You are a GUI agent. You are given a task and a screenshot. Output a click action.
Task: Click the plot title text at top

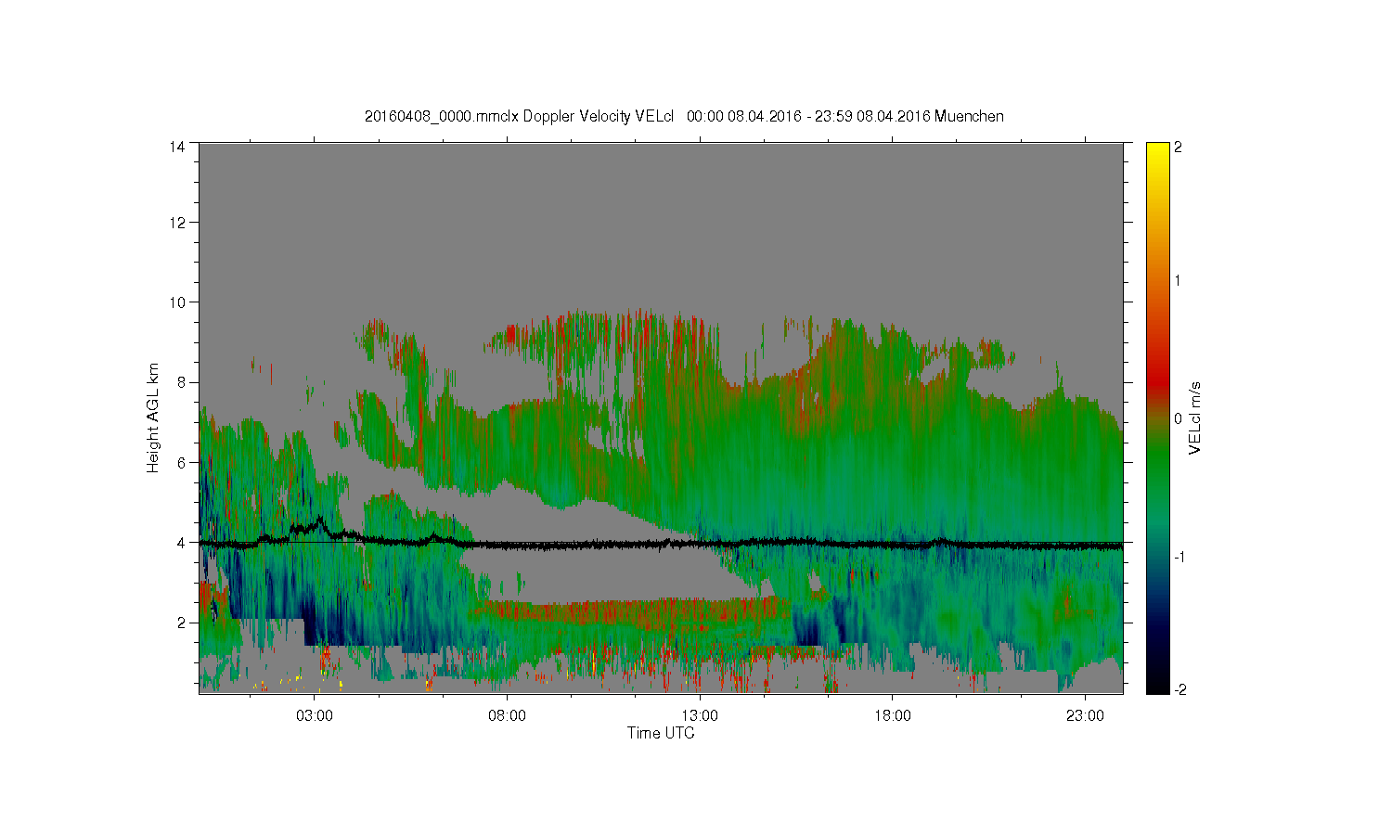tap(684, 116)
